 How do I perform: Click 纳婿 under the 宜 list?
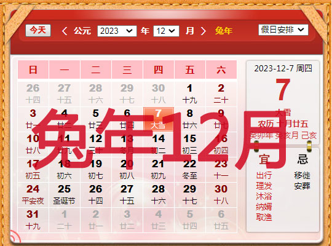click(264, 207)
